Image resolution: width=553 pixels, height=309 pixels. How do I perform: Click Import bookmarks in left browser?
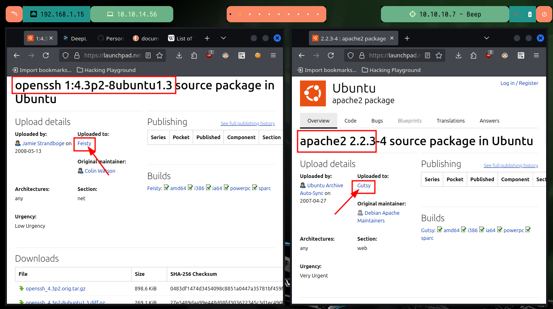click(x=43, y=70)
